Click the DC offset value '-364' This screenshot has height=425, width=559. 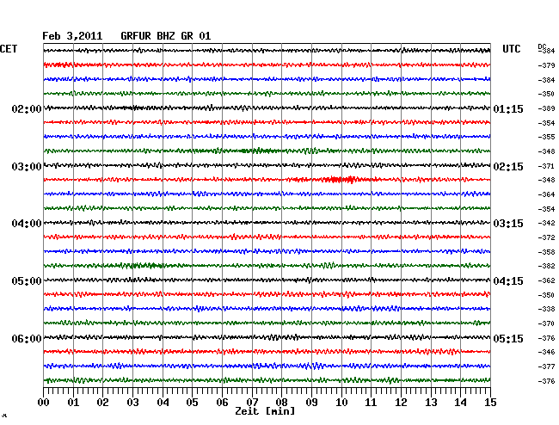[546, 194]
